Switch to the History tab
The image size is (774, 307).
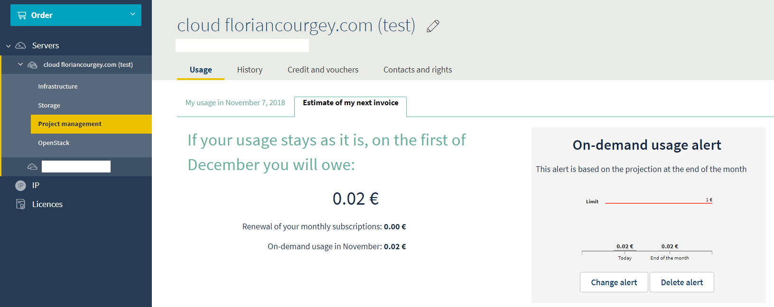(250, 70)
